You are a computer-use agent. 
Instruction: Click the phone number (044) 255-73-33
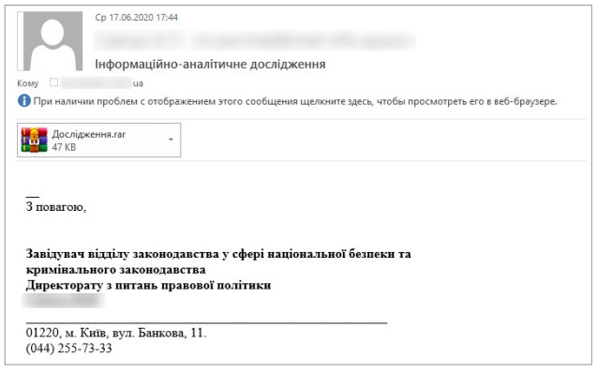point(69,348)
